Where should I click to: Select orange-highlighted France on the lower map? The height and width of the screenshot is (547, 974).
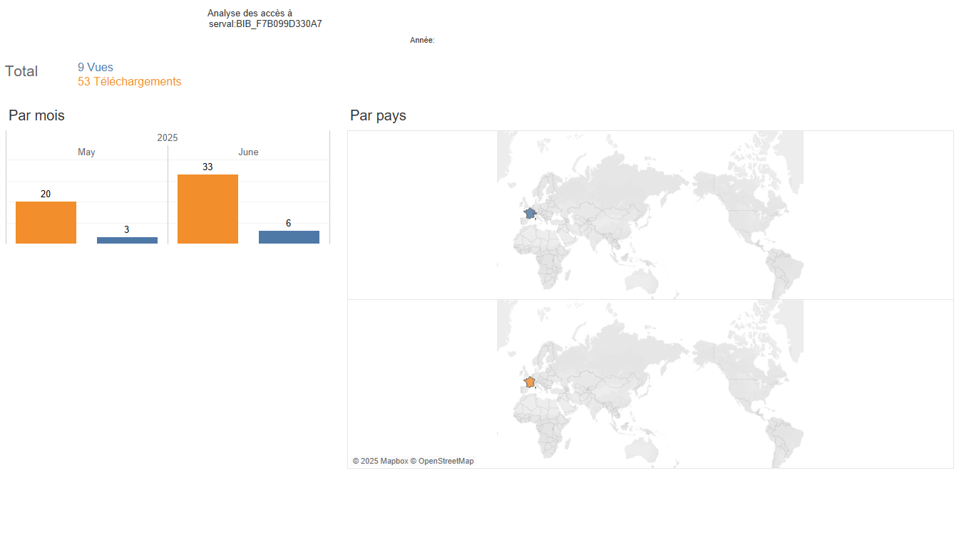point(530,382)
